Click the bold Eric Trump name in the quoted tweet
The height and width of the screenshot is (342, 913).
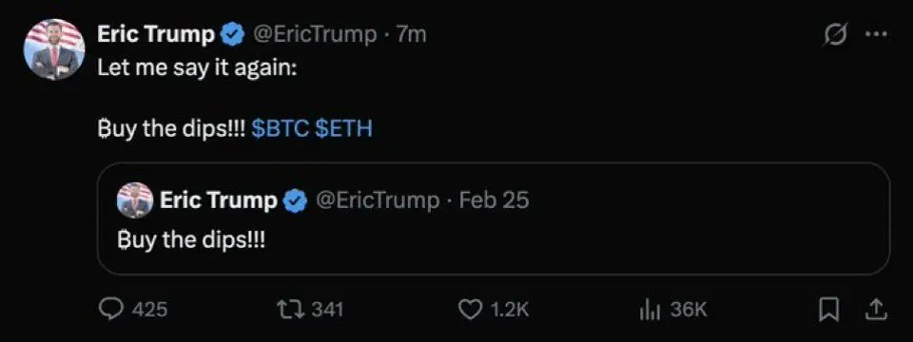click(x=219, y=200)
